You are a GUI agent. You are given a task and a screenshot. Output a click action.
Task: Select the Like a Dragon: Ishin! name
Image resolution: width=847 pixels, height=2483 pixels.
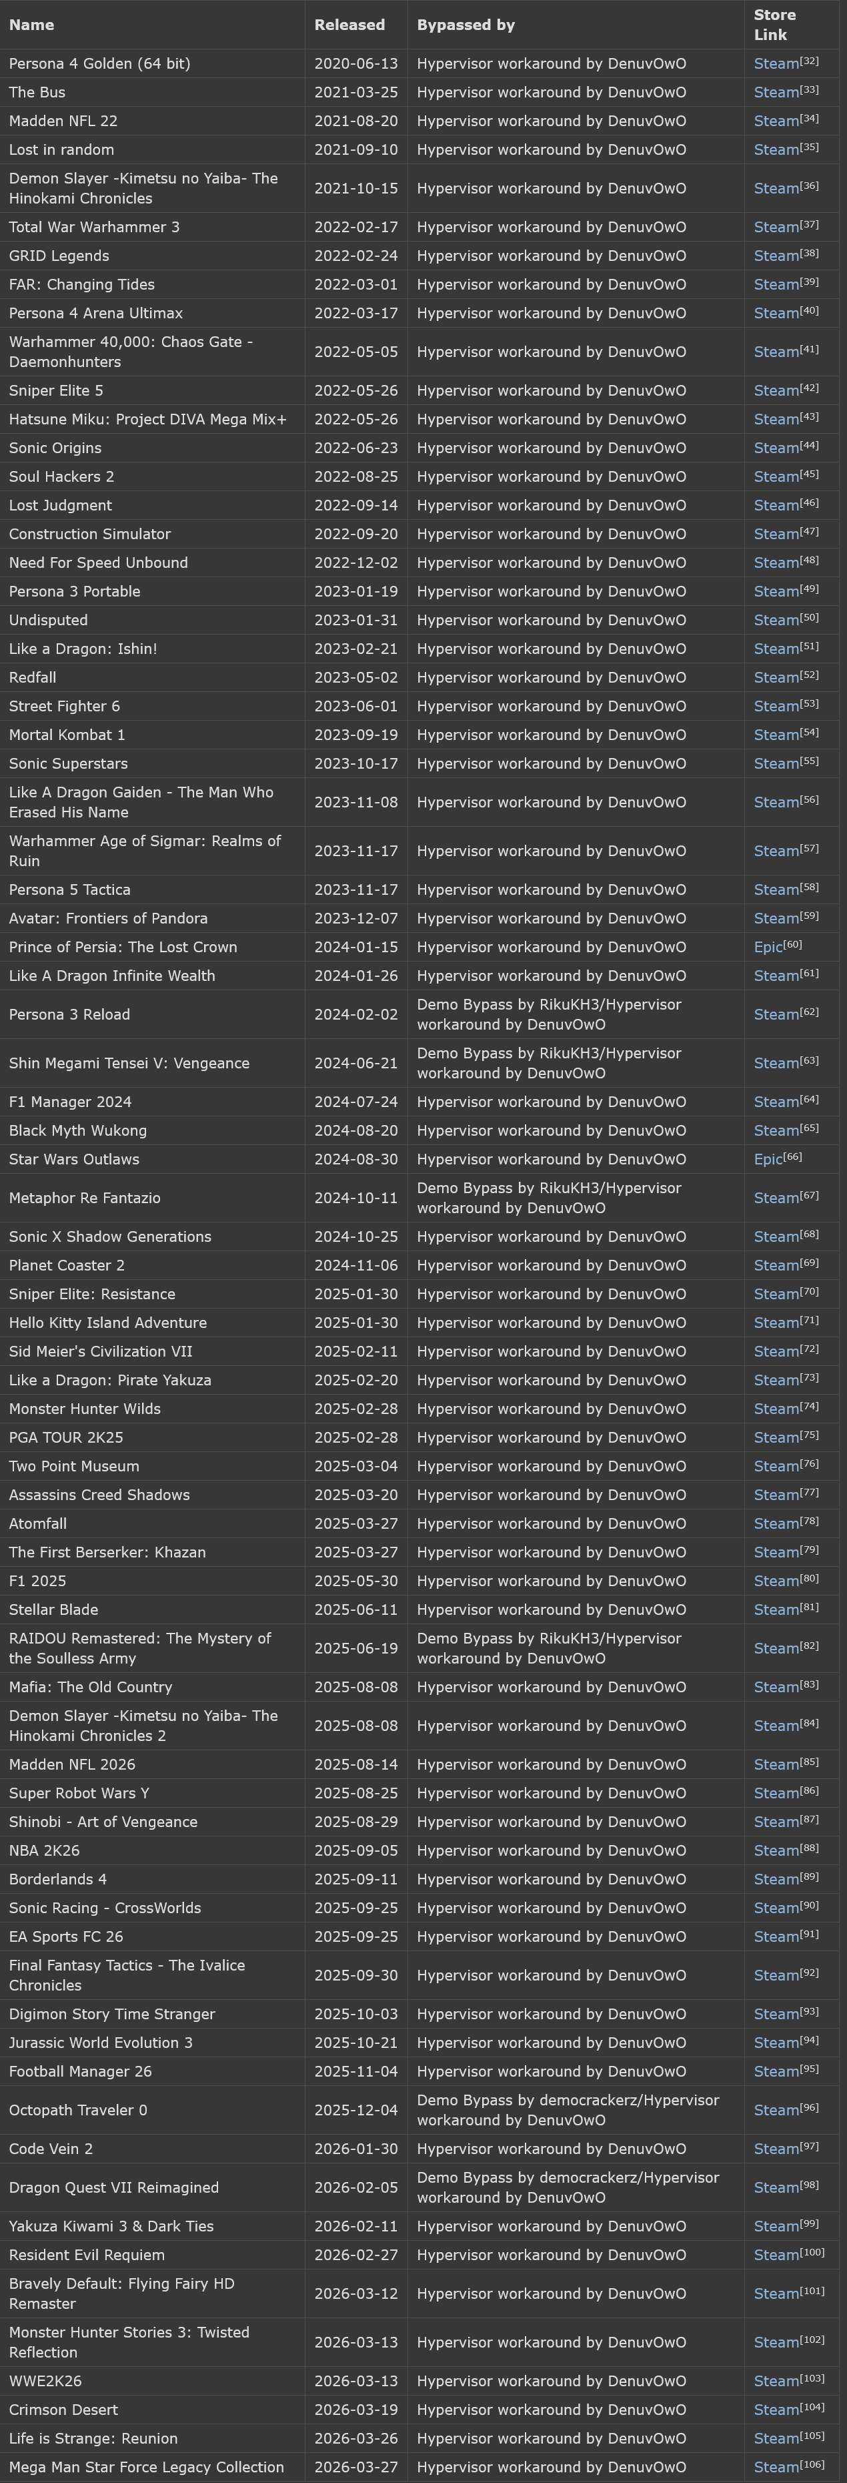click(83, 650)
